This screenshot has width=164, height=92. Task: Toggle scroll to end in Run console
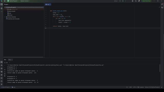pyautogui.click(x=5, y=72)
